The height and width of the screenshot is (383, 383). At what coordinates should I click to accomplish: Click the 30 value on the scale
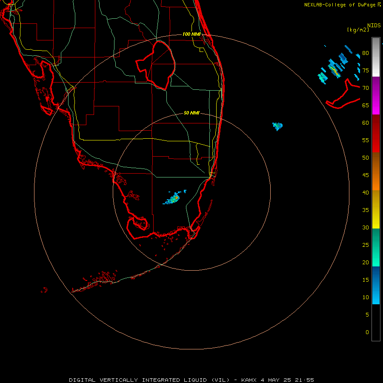366,227
